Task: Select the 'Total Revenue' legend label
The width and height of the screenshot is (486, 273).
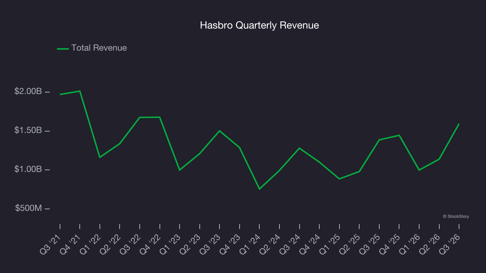Action: pyautogui.click(x=99, y=48)
